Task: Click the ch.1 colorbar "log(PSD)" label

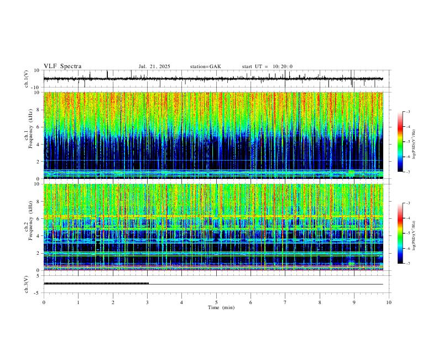Action: tap(414, 145)
